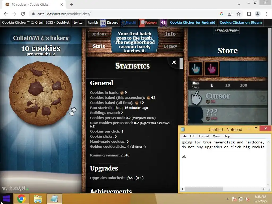
Task: Rename bakery via CollabVM 4's bakery title
Action: [x=41, y=38]
